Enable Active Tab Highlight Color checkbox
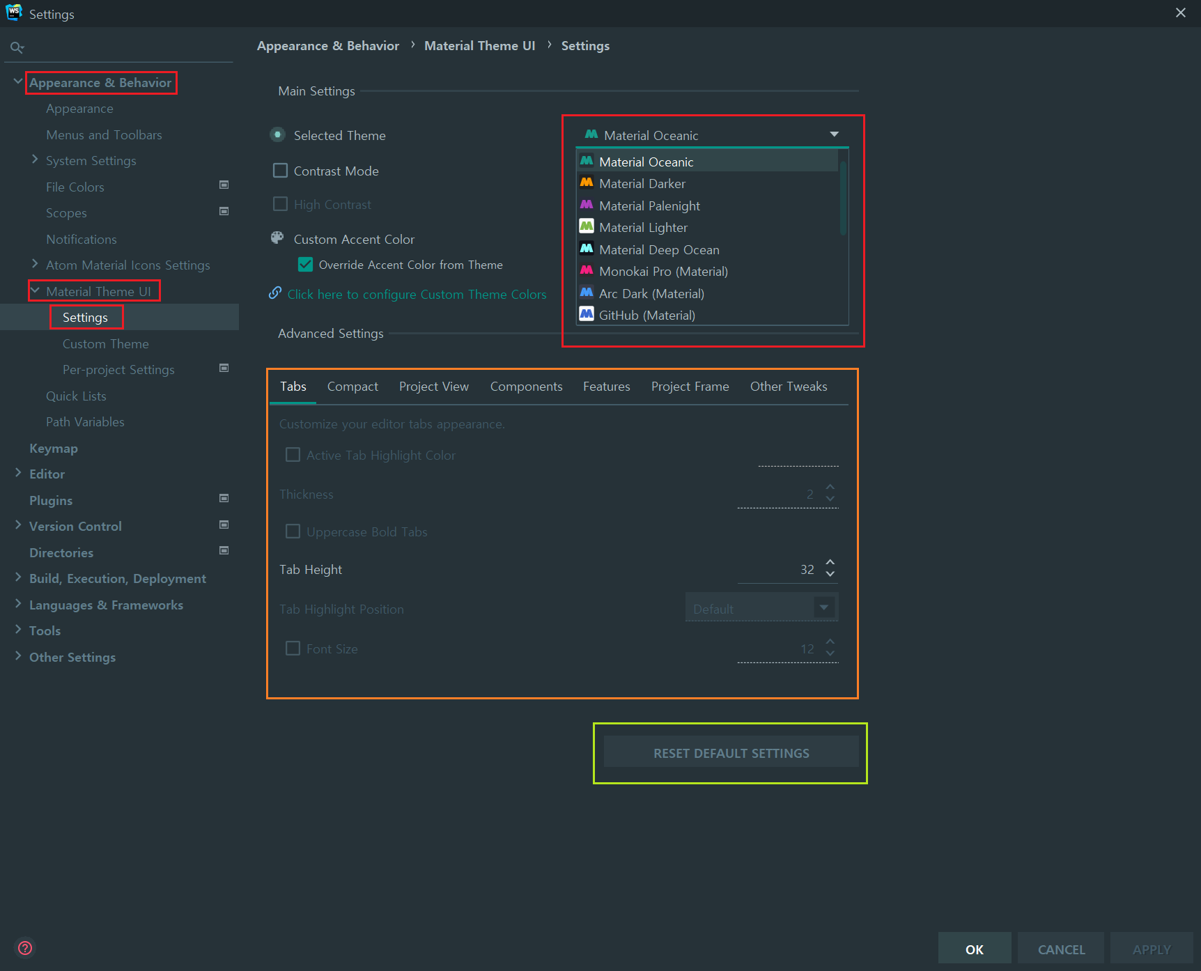The image size is (1201, 971). coord(293,455)
